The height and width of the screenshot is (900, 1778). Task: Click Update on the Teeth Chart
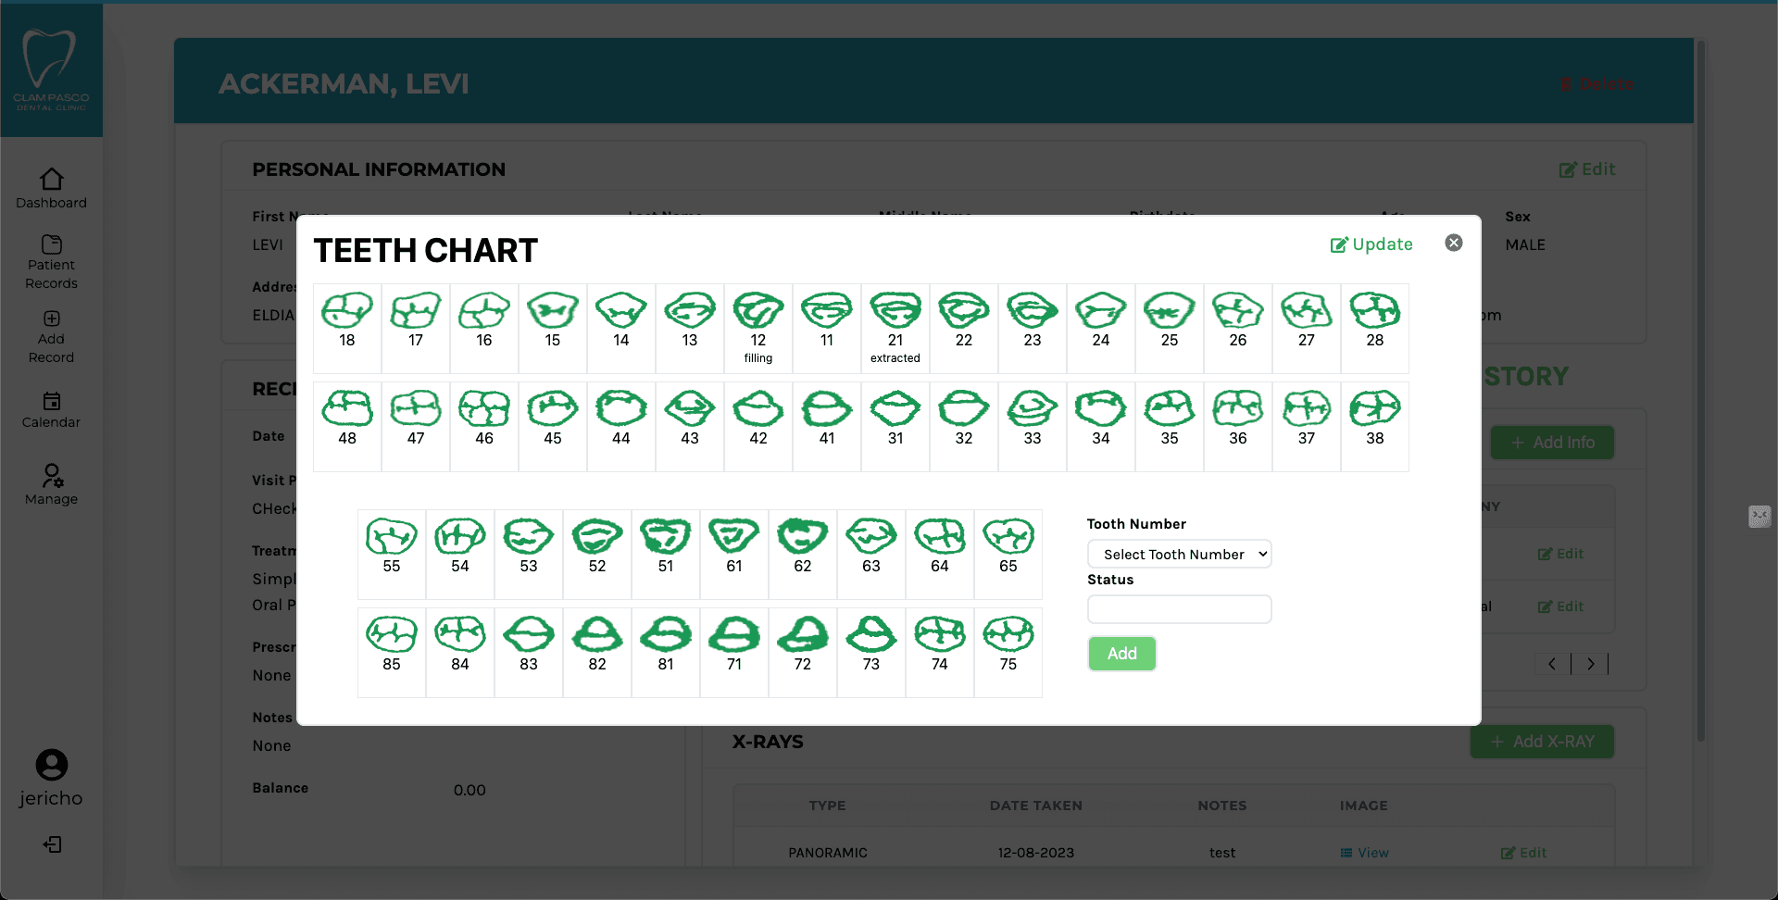click(x=1371, y=244)
